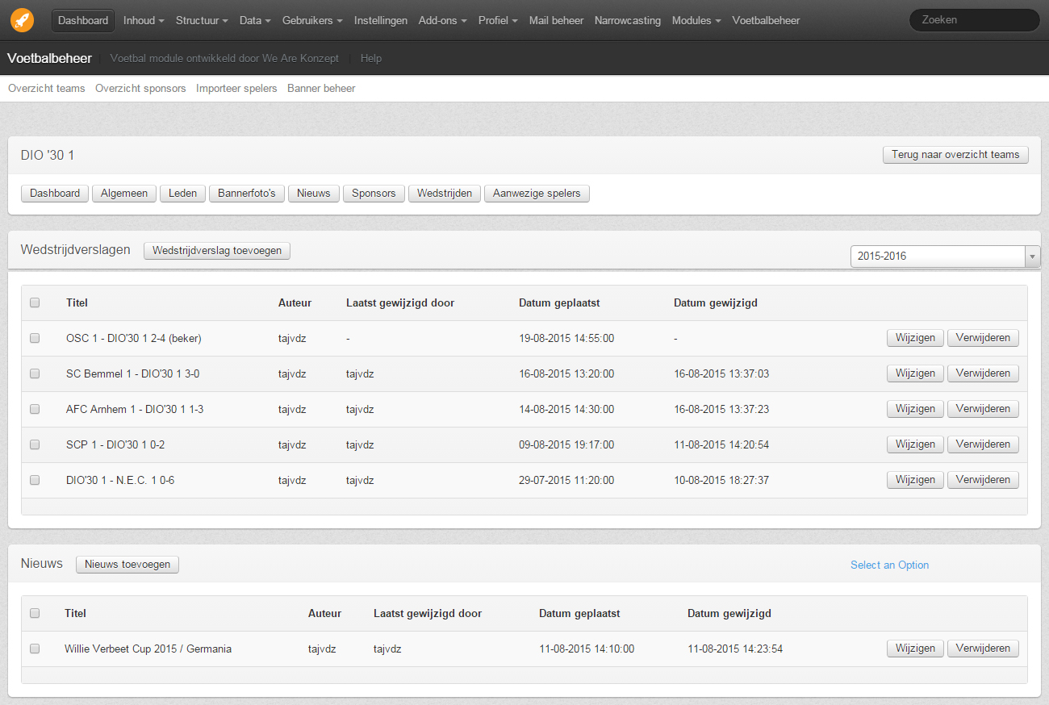Focus the Zoeken search field
Image resolution: width=1049 pixels, height=705 pixels.
(x=974, y=20)
